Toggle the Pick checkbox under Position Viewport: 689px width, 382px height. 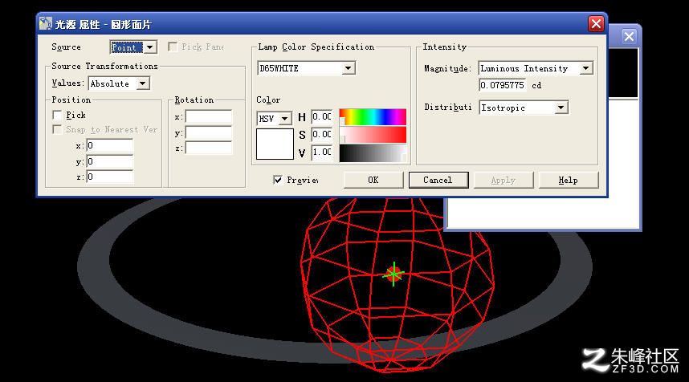point(57,115)
